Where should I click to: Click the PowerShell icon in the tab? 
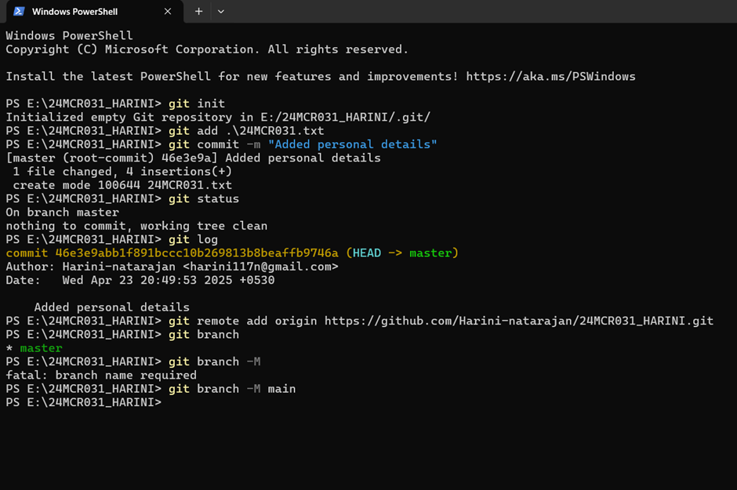(19, 11)
